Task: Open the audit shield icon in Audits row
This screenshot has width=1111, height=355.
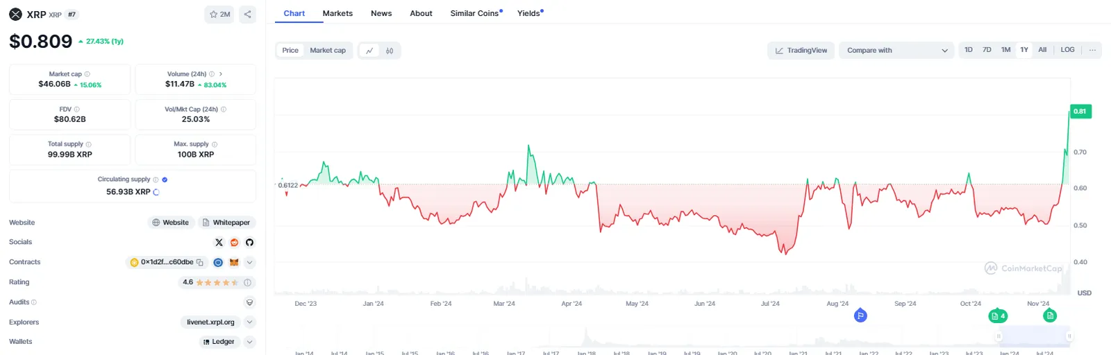Action: tap(250, 302)
